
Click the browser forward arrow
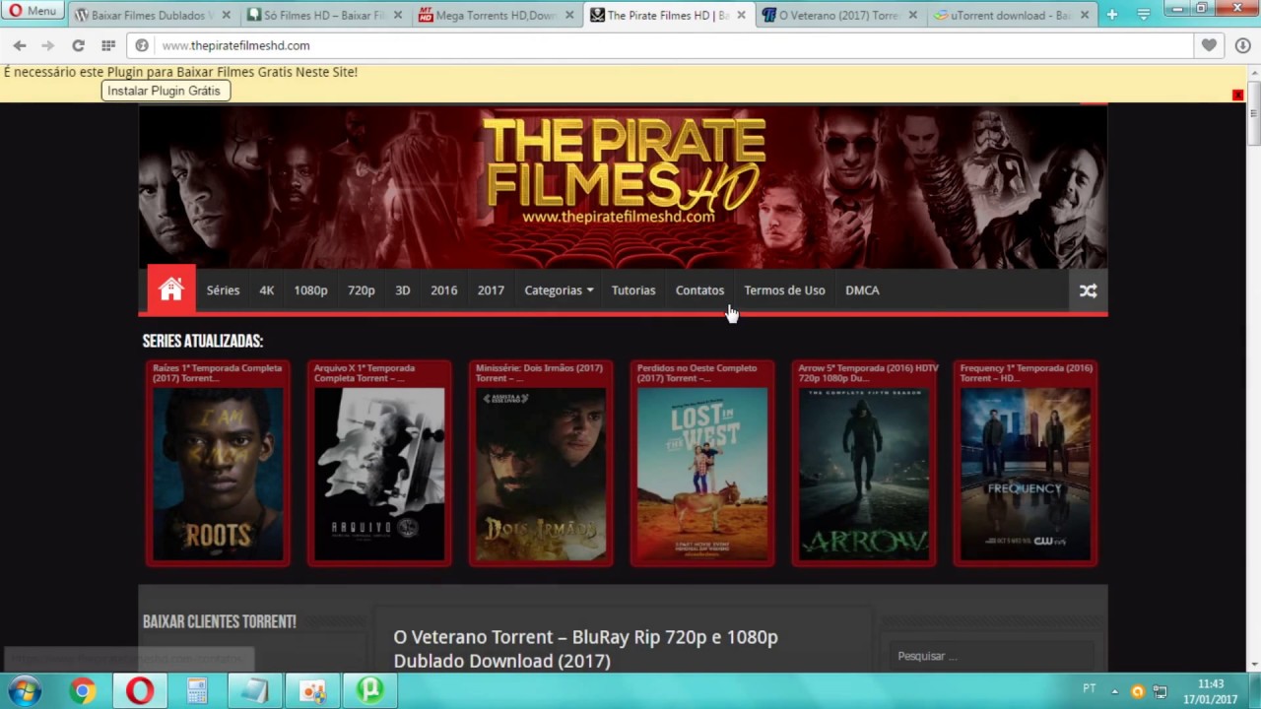(x=47, y=45)
